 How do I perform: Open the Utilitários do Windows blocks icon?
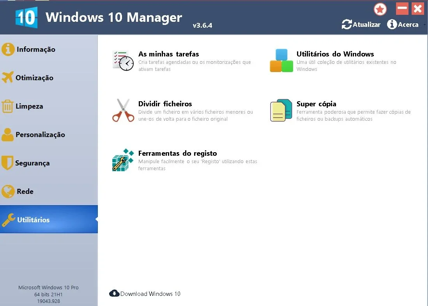click(x=281, y=61)
